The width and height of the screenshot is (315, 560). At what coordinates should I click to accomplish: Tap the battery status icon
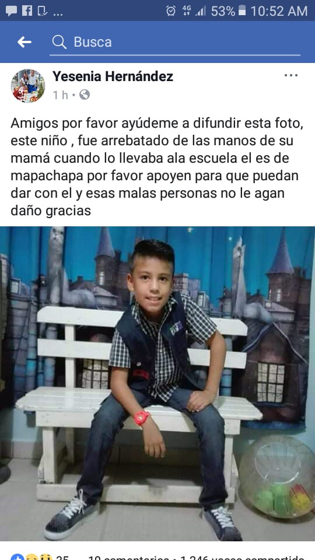[242, 10]
